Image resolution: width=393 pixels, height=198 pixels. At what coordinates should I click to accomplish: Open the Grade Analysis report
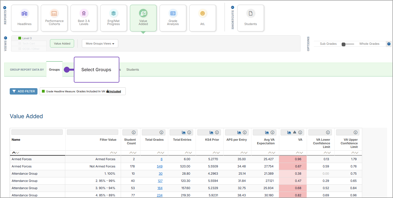pos(173,18)
